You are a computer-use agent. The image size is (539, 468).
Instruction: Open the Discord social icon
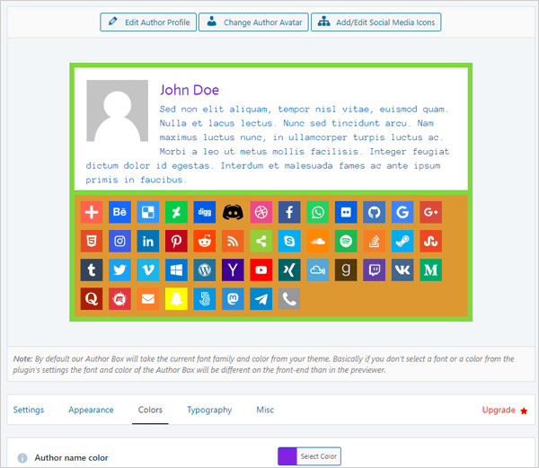click(233, 212)
